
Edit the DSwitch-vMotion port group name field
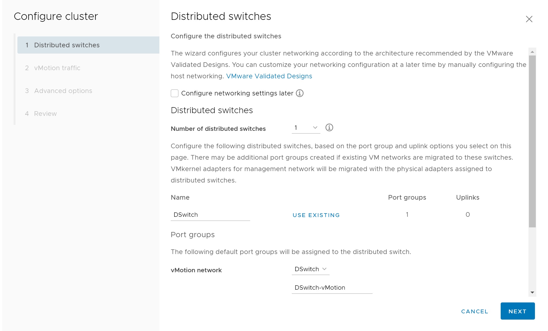(332, 288)
